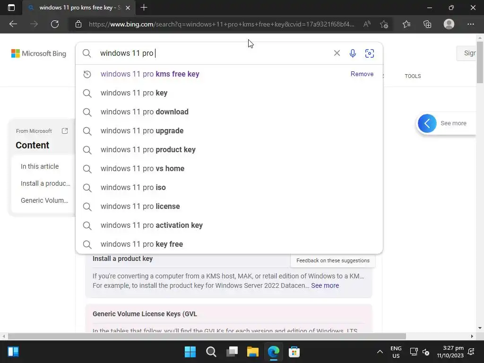Open Feedback on these suggestions
The image size is (484, 363).
[x=333, y=260]
